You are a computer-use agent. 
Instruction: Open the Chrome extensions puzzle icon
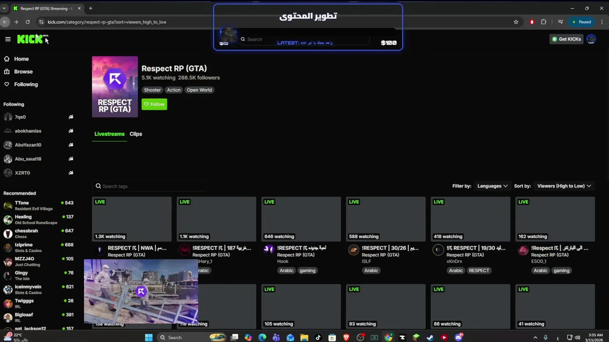pos(543,22)
